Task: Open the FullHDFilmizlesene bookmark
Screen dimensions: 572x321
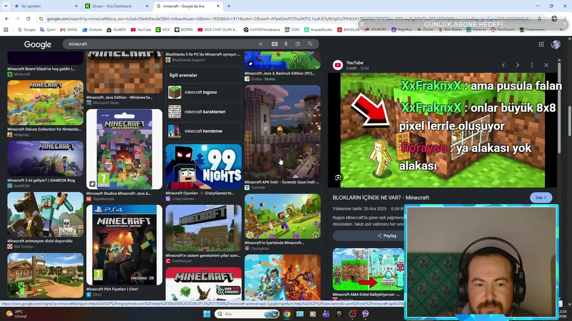Action: [261, 30]
